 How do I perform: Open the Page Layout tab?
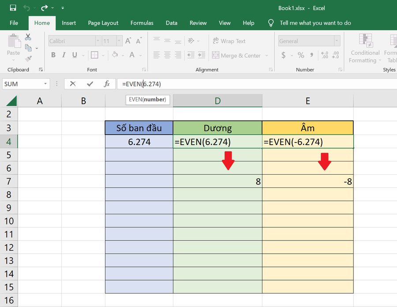tap(103, 23)
